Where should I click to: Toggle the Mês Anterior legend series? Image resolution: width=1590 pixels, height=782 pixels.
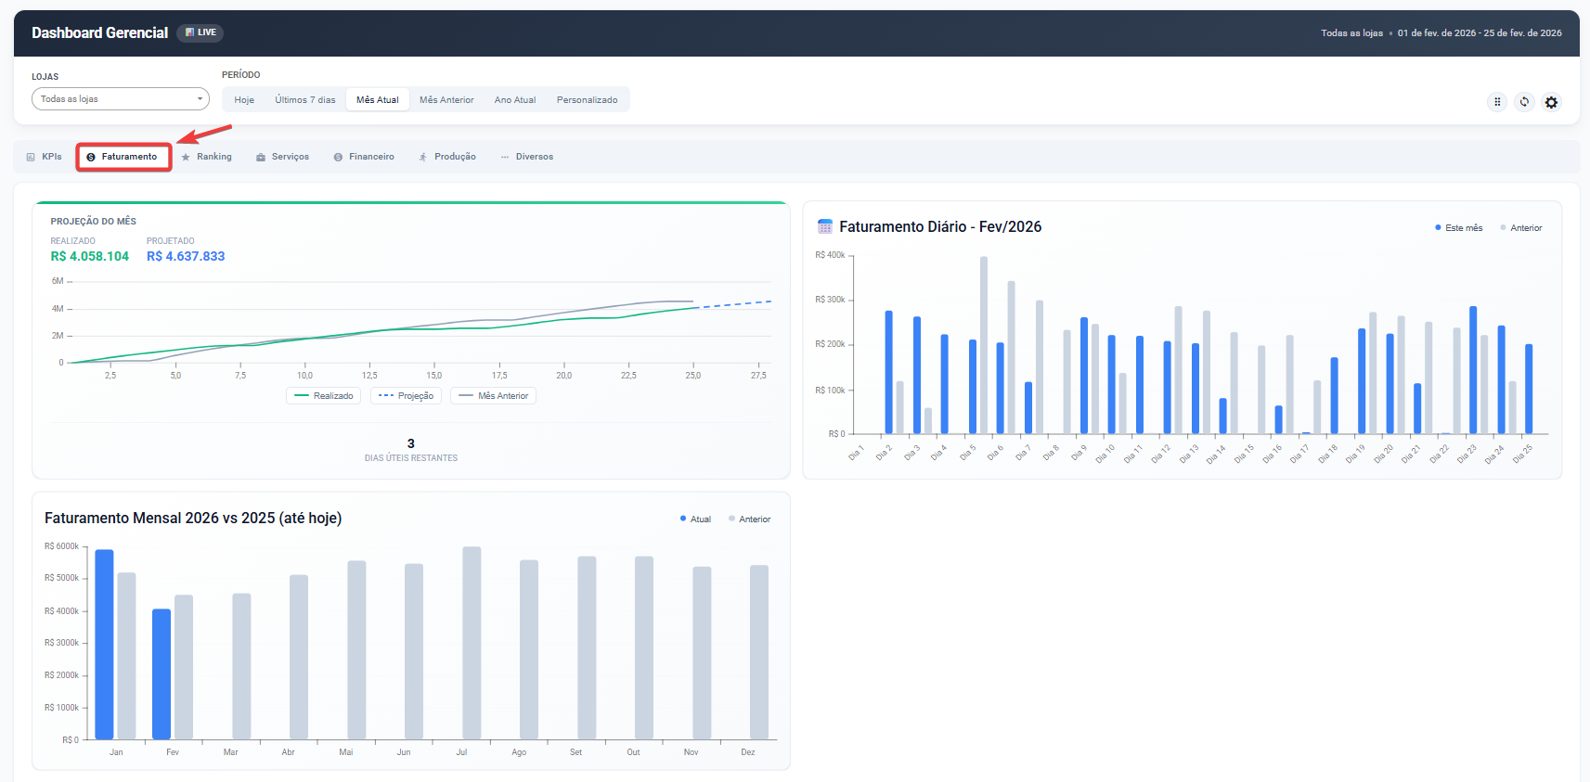click(x=493, y=396)
